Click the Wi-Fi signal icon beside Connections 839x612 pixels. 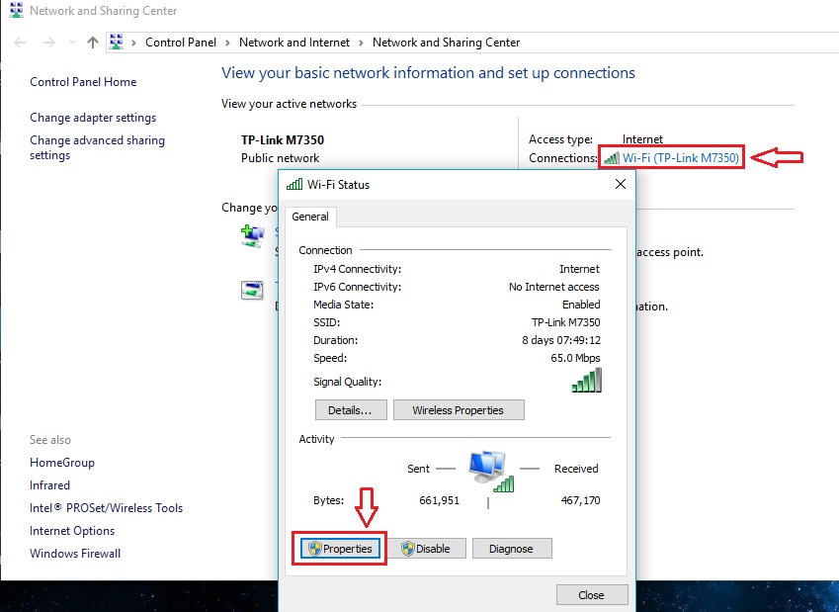(x=611, y=158)
